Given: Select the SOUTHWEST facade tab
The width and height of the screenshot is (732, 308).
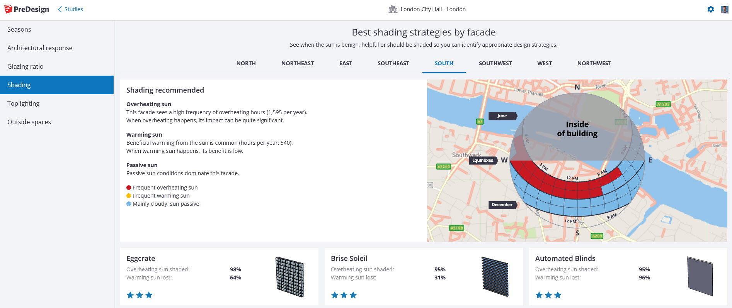Looking at the screenshot, I should pos(495,63).
